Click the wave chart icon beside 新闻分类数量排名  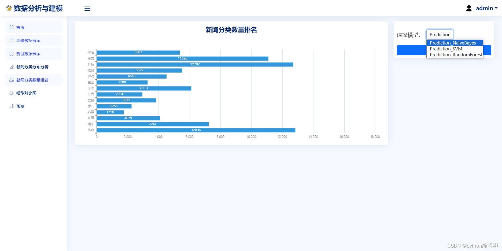[11, 80]
